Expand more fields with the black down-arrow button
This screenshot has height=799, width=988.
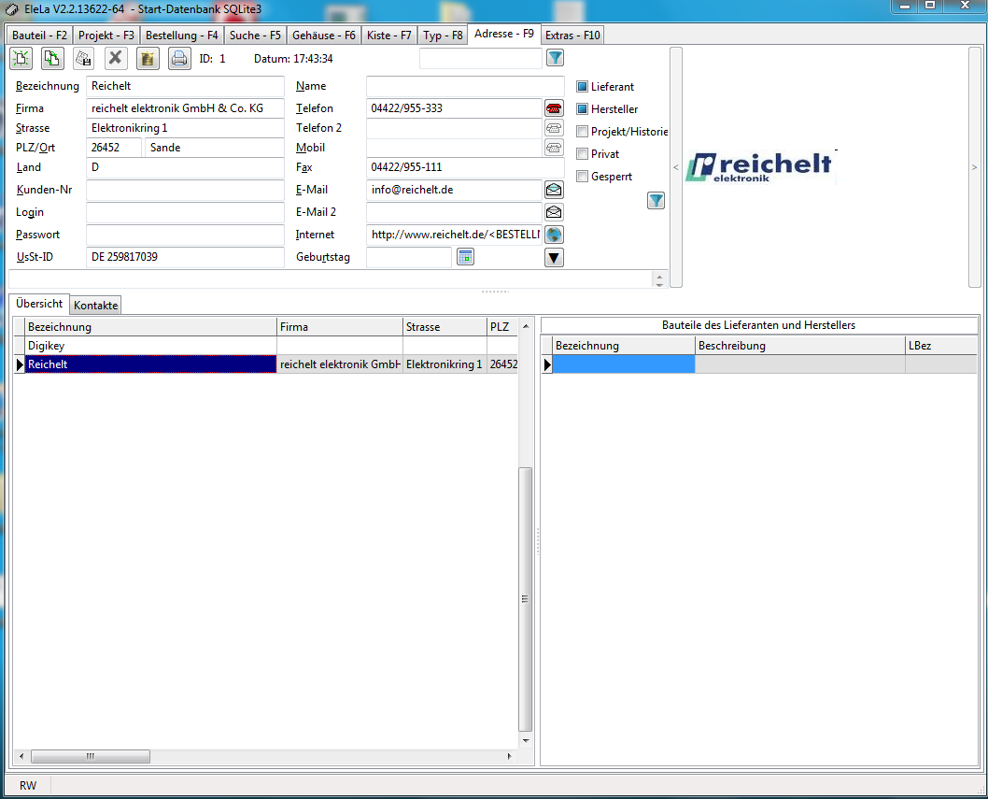click(554, 257)
